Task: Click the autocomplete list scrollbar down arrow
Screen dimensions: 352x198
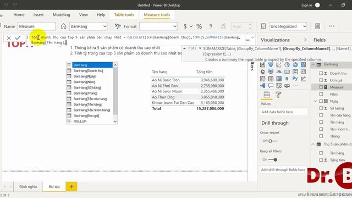Action: [115, 122]
